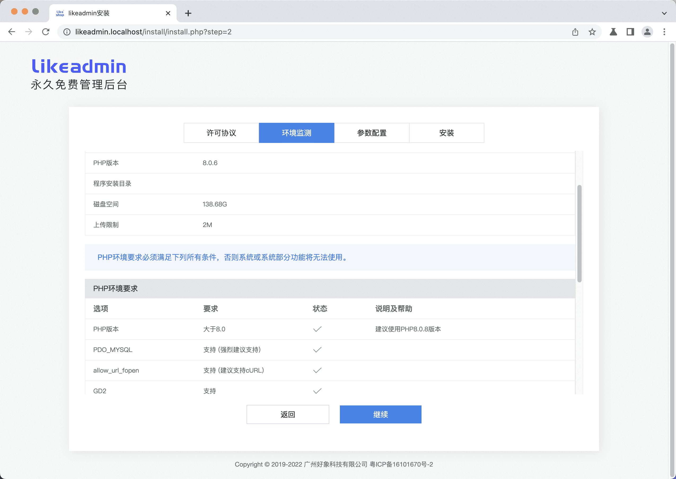Click the PHP版本 checkmark status icon
The height and width of the screenshot is (479, 676).
(317, 329)
